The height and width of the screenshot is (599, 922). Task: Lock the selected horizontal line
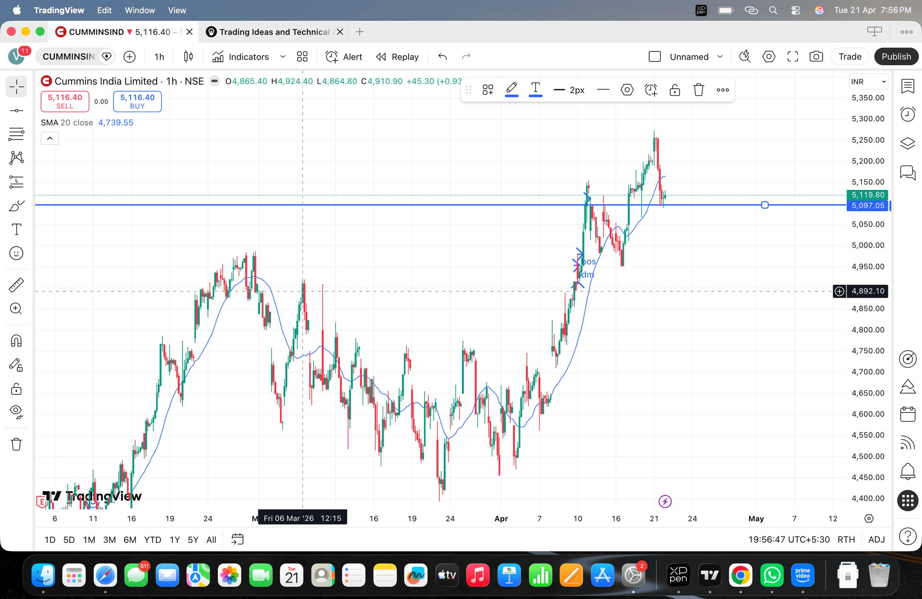[675, 90]
